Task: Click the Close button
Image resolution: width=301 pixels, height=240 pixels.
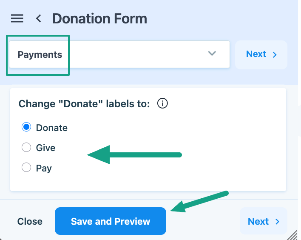Action: [30, 222]
